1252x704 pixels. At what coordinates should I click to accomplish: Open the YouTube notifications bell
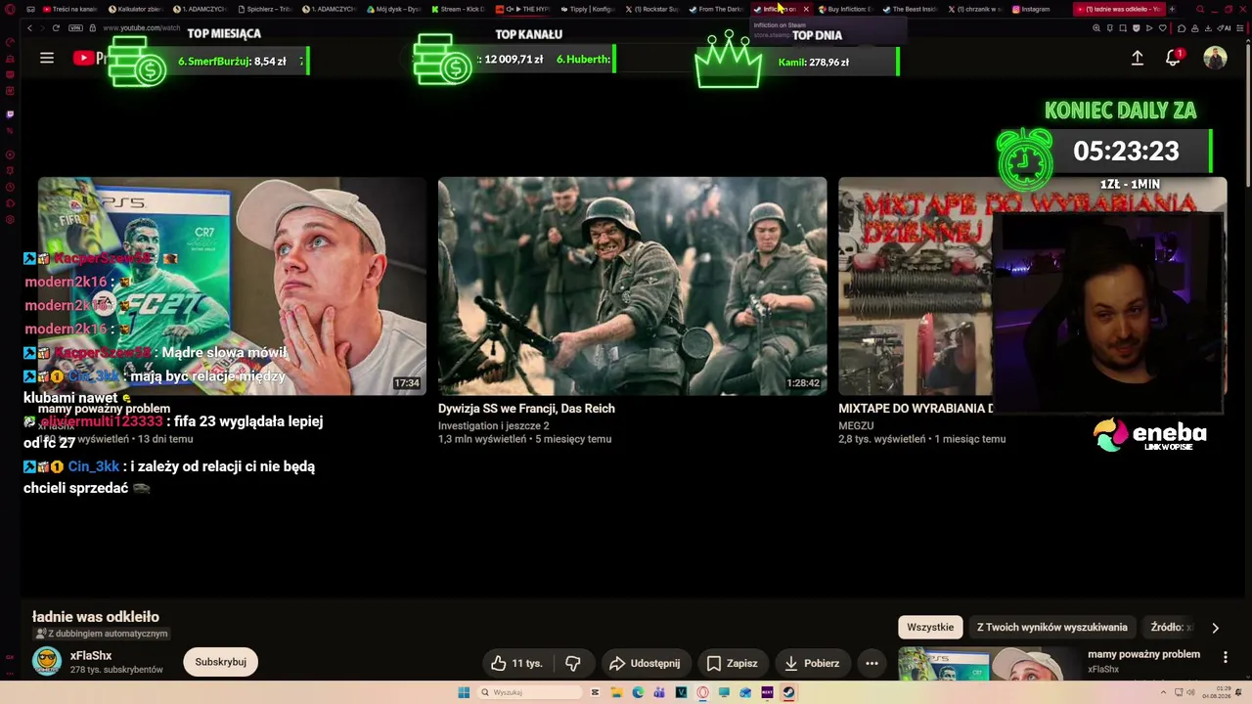click(1173, 59)
